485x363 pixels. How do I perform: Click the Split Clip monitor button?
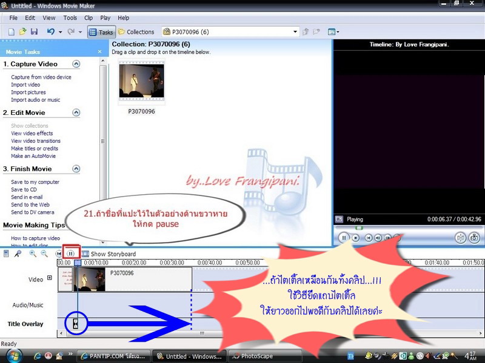click(x=461, y=238)
